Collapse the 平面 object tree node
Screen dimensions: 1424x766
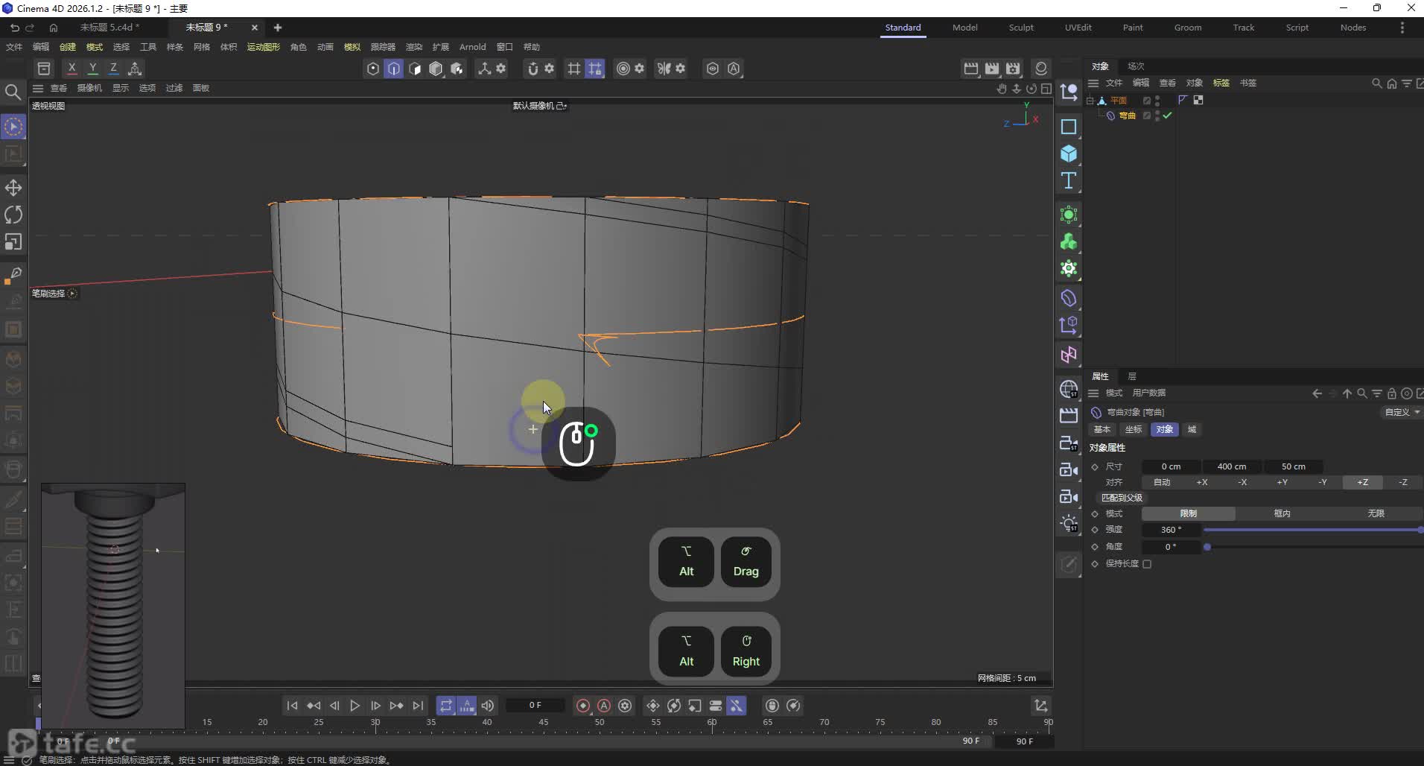[x=1090, y=100]
